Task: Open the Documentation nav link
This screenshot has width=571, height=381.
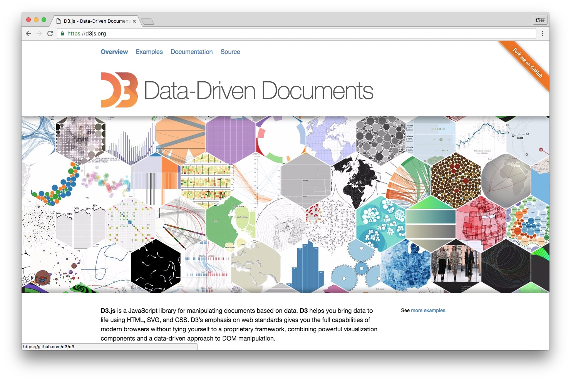Action: pyautogui.click(x=192, y=52)
